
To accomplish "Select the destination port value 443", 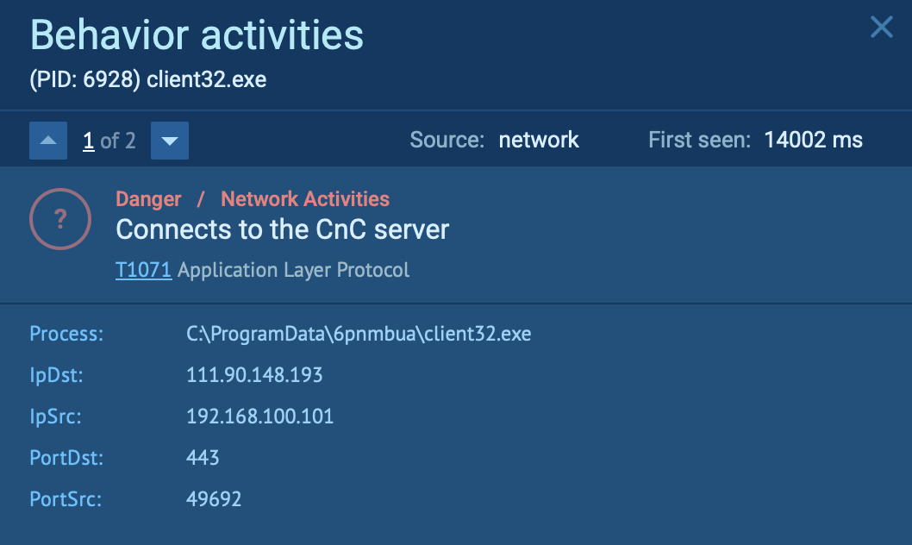I will pyautogui.click(x=203, y=457).
